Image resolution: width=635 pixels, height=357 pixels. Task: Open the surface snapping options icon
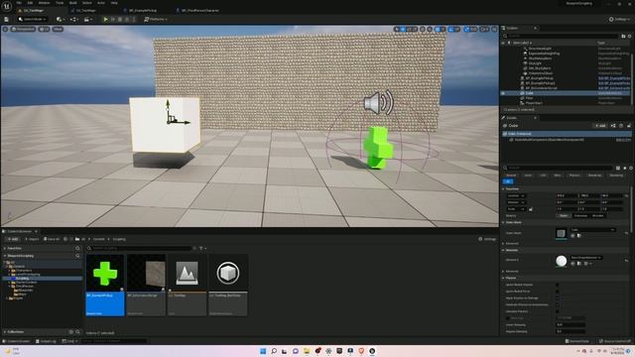(430, 29)
